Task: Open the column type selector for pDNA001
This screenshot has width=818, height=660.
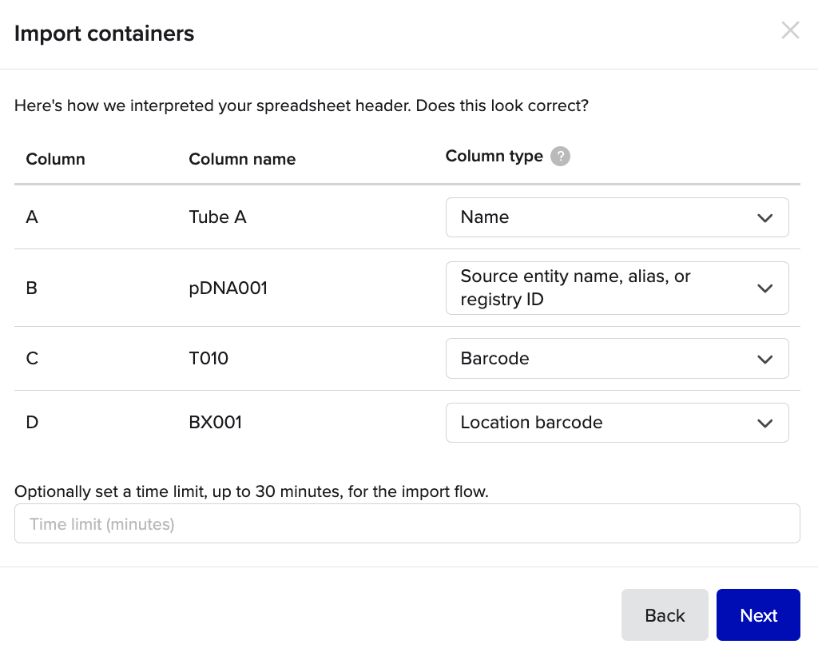Action: (x=617, y=288)
